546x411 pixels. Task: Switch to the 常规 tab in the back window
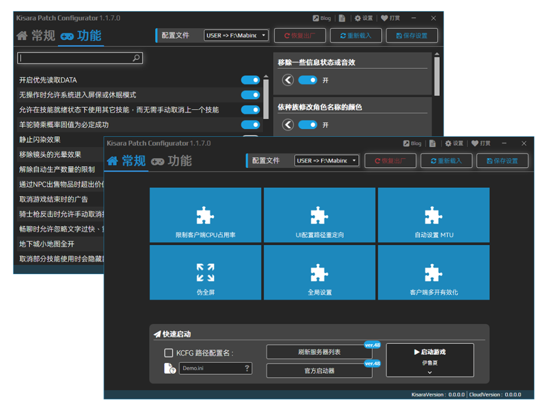36,36
